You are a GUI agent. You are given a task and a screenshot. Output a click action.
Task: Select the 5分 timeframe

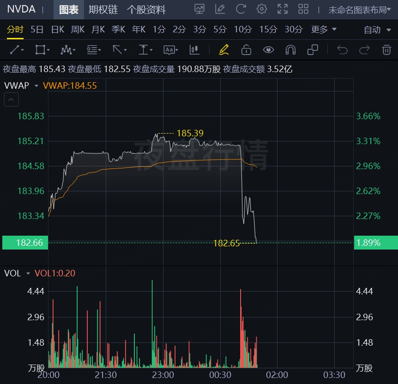tap(220, 30)
